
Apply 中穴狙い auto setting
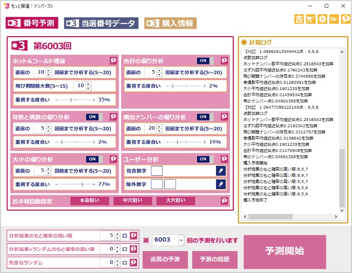[133, 201]
